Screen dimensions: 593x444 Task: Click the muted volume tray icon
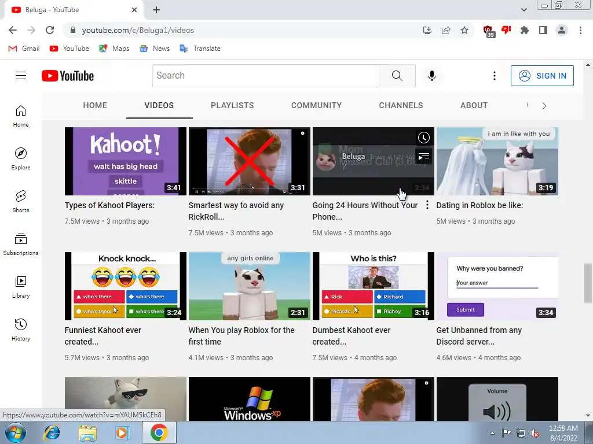[535, 434]
